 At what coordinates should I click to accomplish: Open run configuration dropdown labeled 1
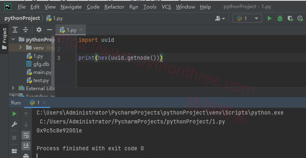[x=247, y=19]
